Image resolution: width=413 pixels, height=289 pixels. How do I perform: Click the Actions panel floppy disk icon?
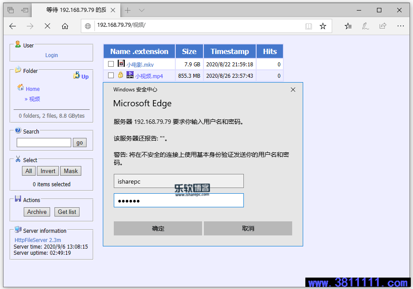pyautogui.click(x=18, y=199)
